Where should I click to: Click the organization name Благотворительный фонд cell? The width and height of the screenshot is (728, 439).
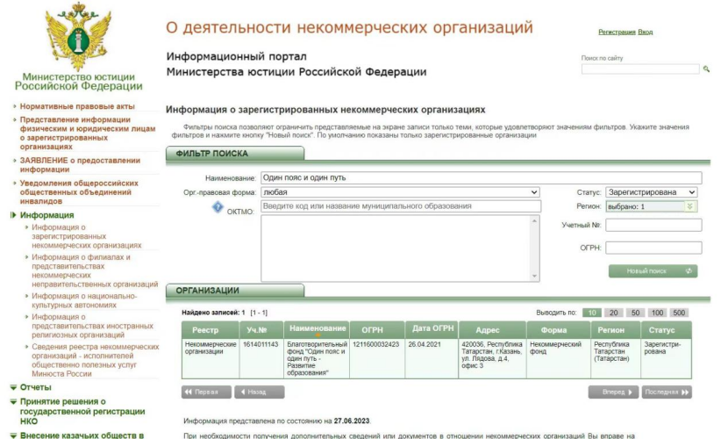tap(317, 358)
